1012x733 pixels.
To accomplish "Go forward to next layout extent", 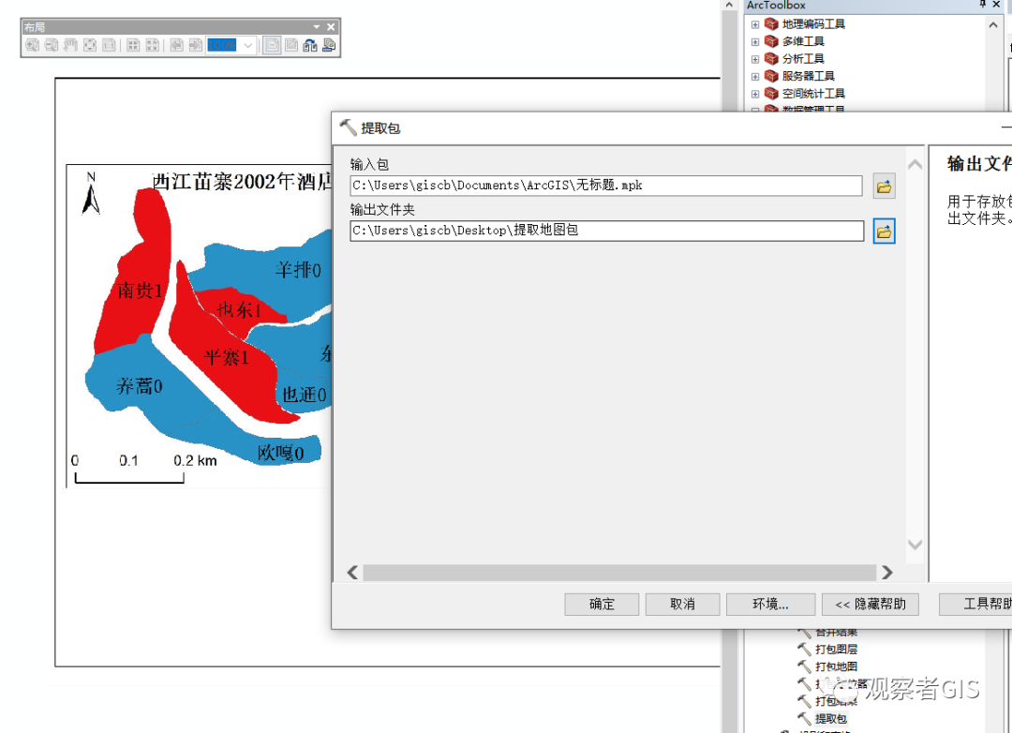I will point(195,45).
